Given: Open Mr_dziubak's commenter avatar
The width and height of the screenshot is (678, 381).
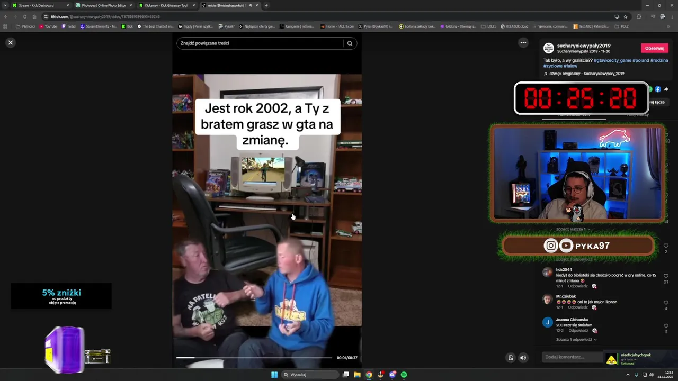Looking at the screenshot, I should (x=547, y=300).
